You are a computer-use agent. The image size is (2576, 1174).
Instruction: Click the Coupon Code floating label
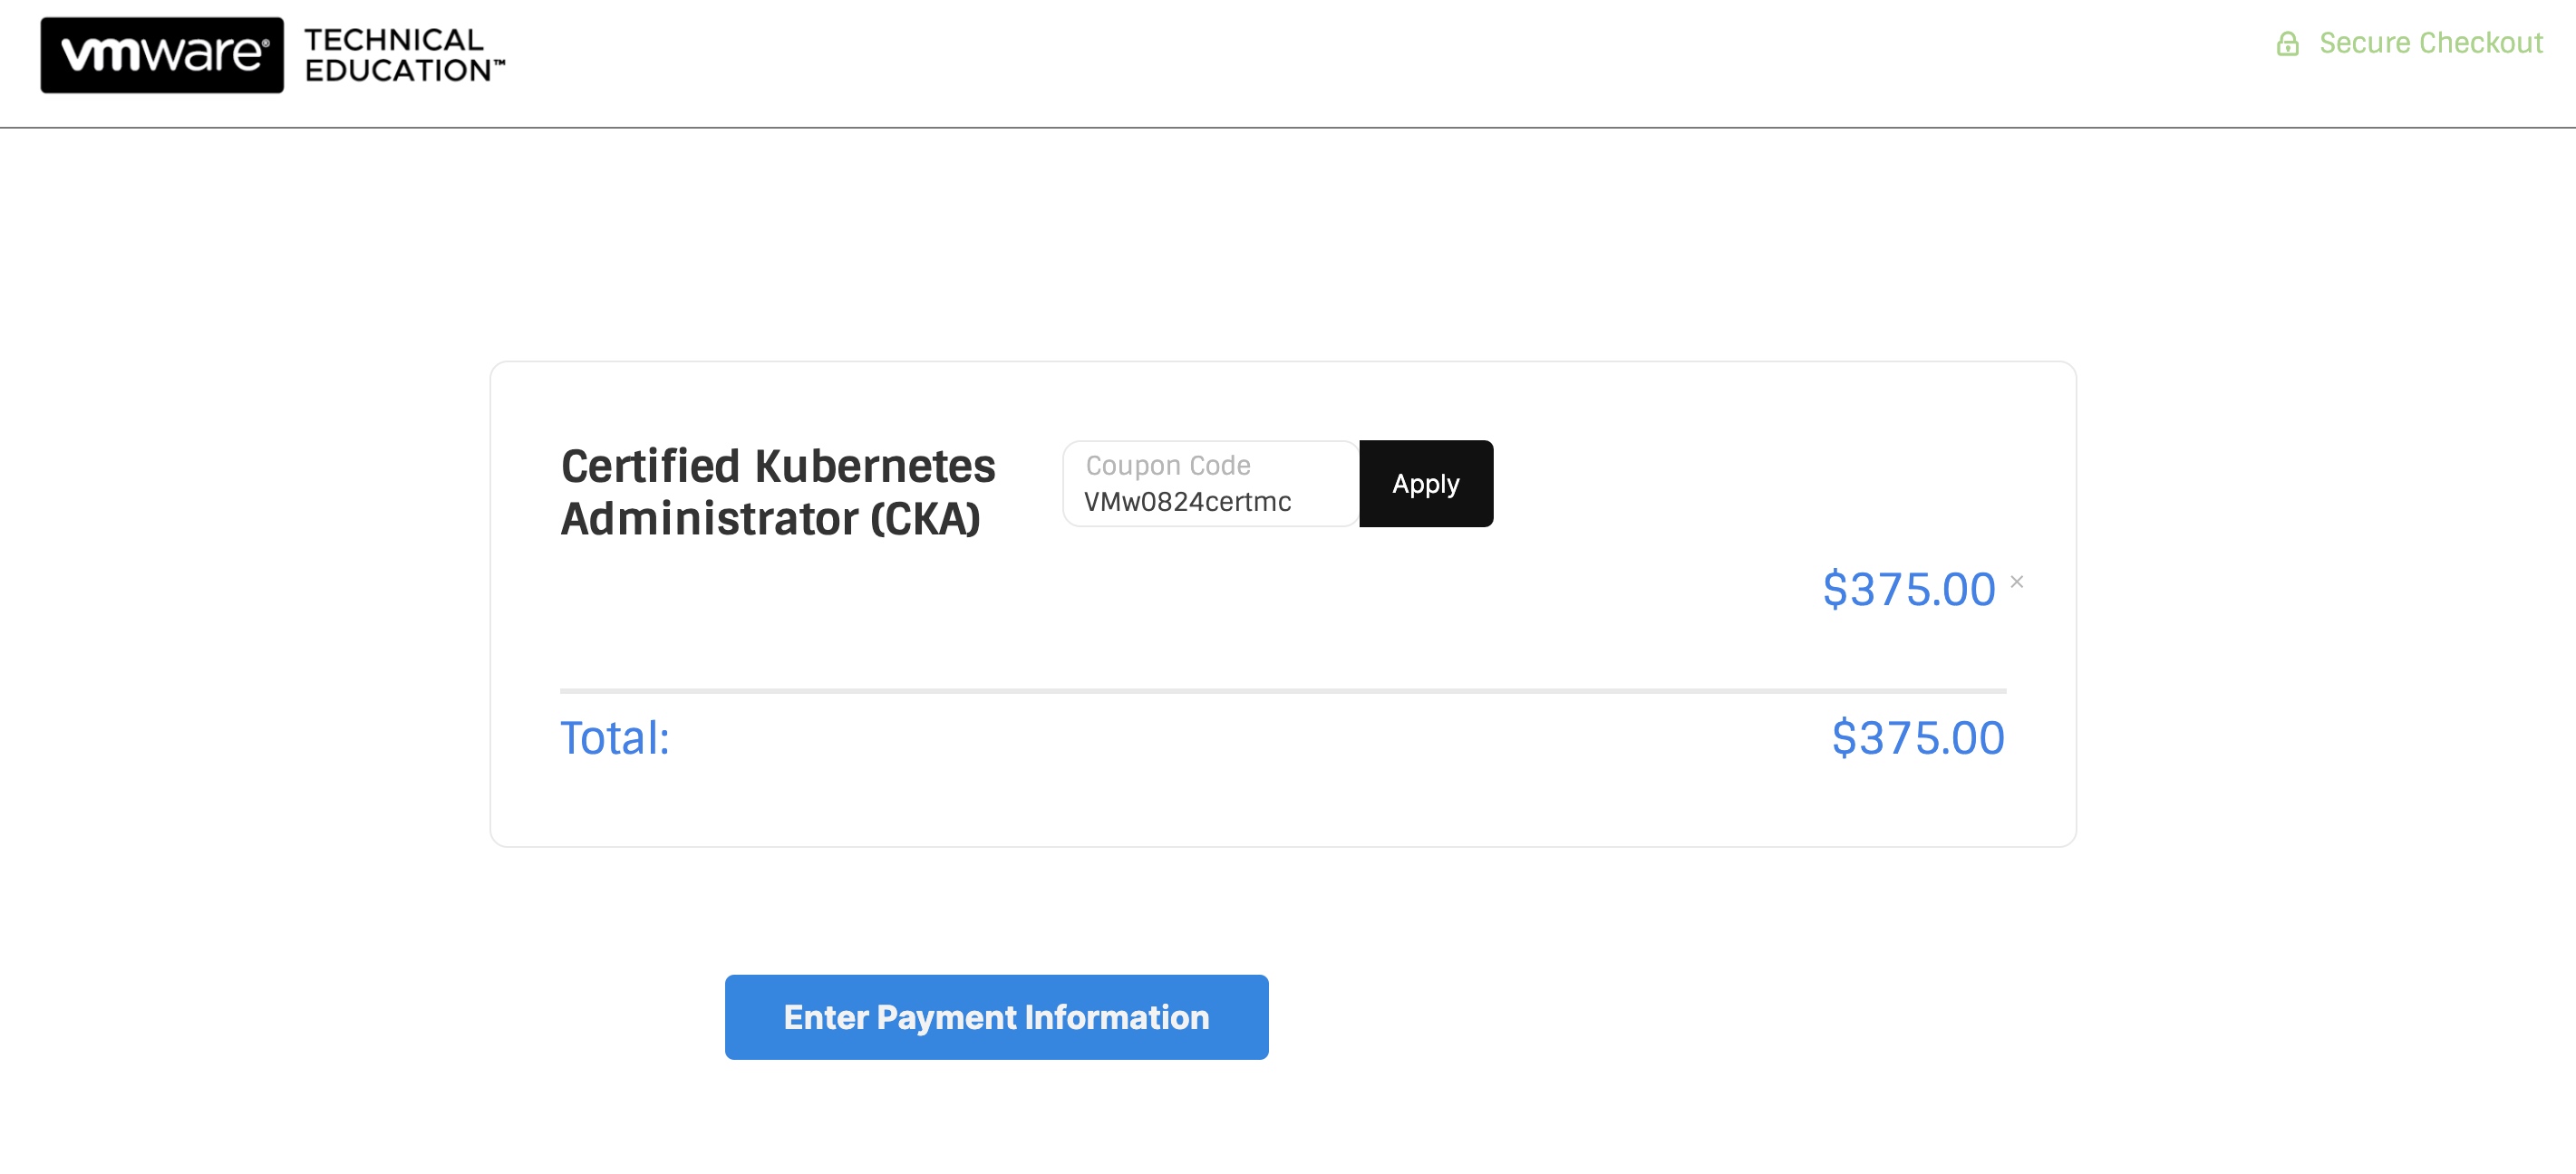pyautogui.click(x=1168, y=466)
